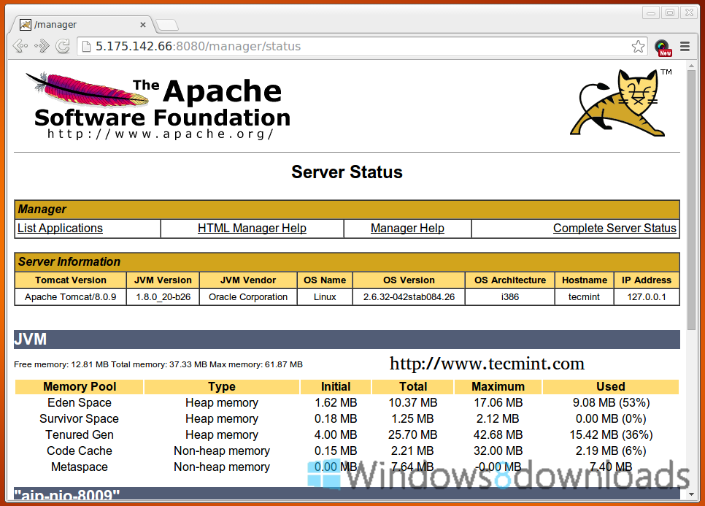Viewport: 705px width, 506px height.
Task: Click the Server Status heading
Action: coord(347,172)
